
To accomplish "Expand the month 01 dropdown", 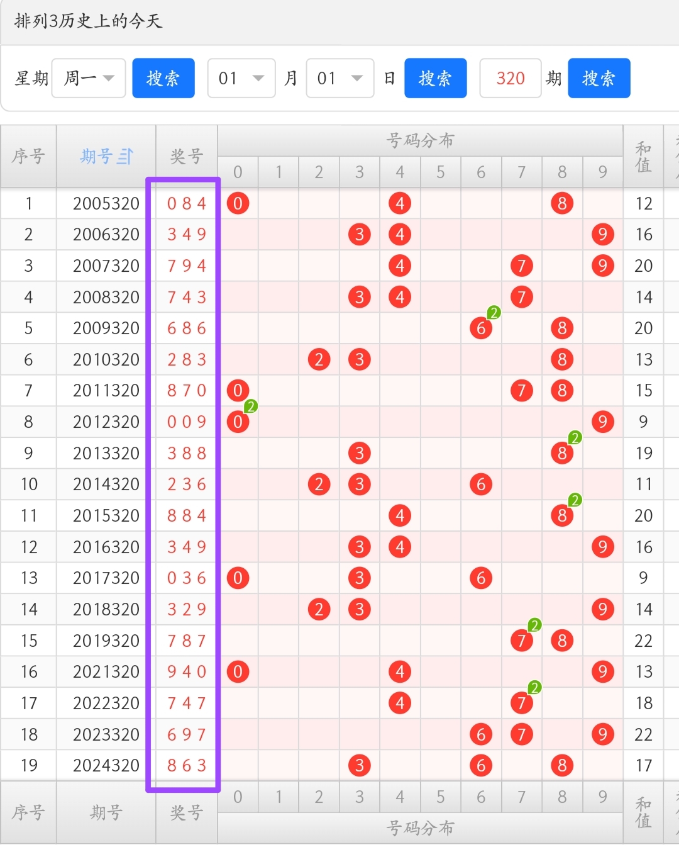I will [241, 78].
